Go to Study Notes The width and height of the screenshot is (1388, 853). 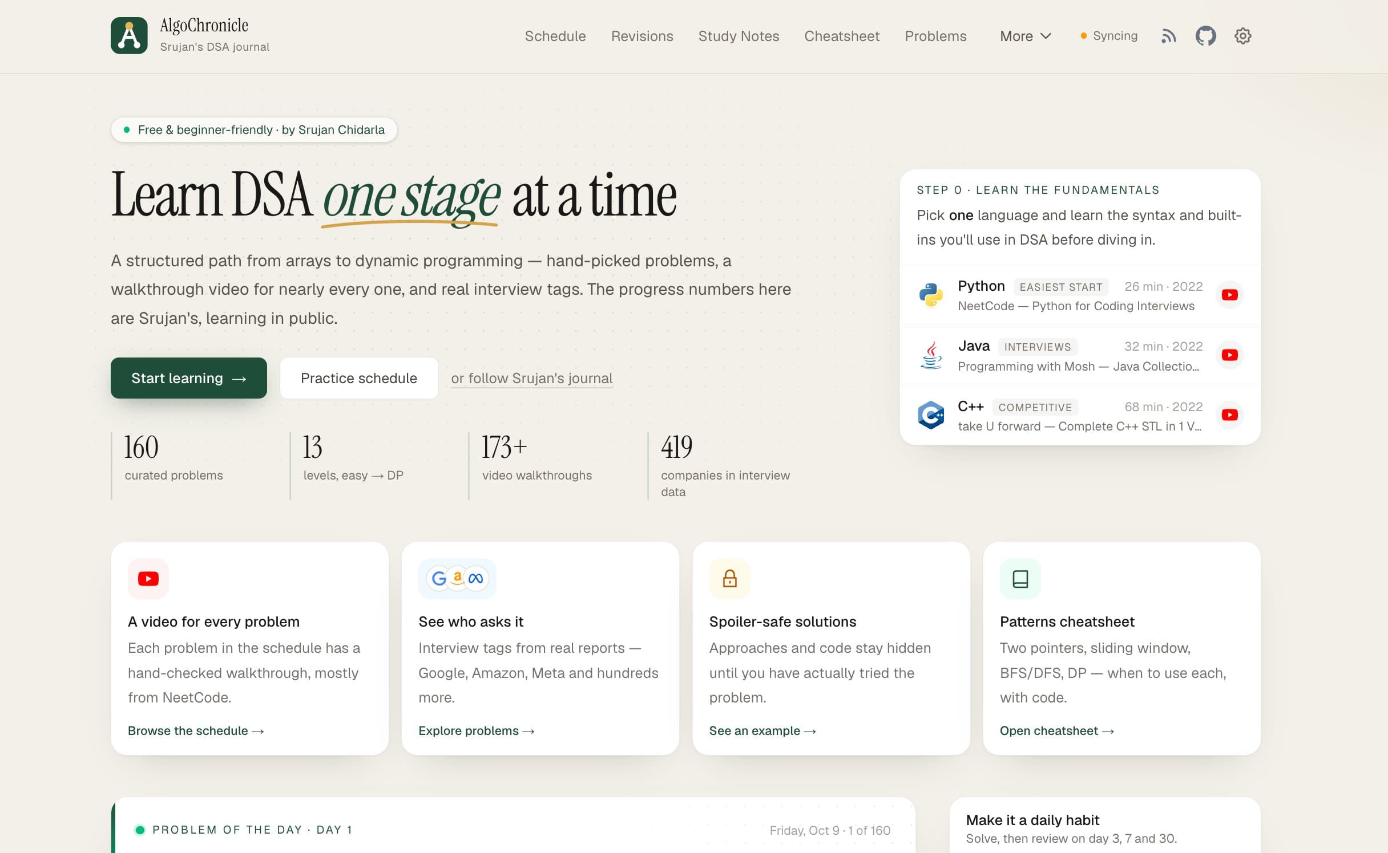(739, 36)
